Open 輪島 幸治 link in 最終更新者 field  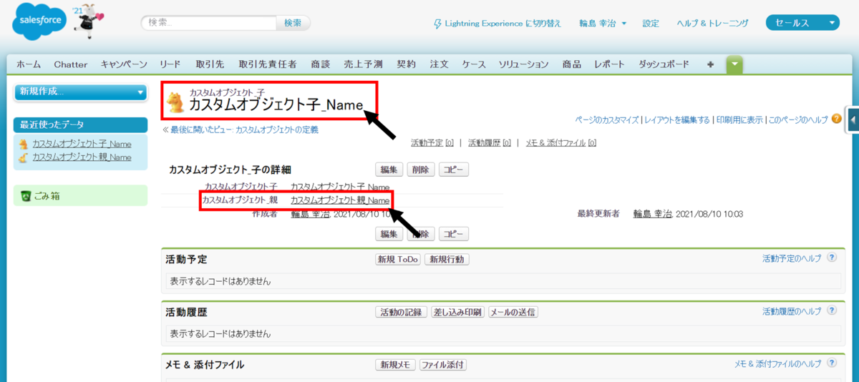point(653,214)
